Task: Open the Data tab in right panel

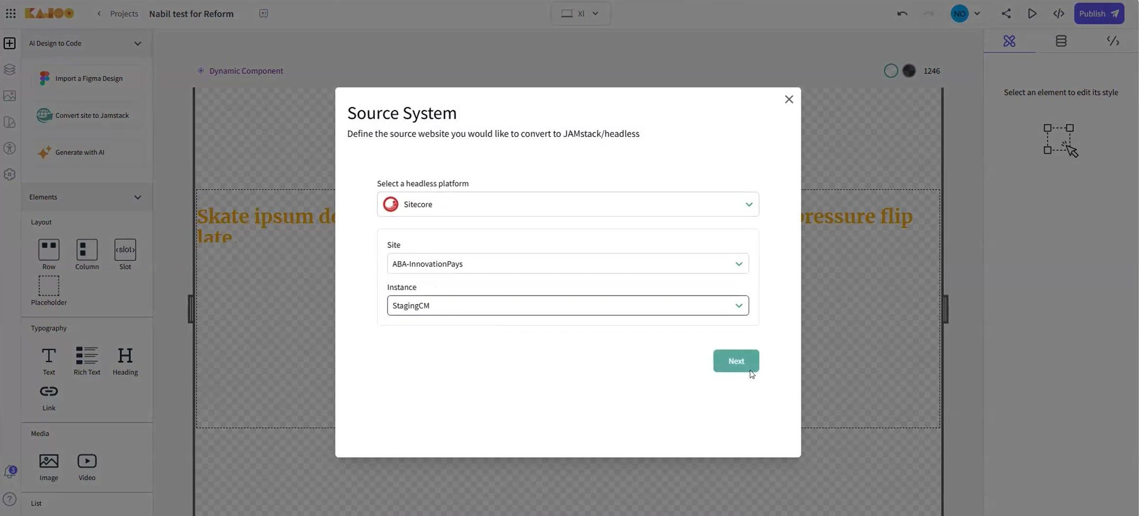Action: coord(1061,41)
